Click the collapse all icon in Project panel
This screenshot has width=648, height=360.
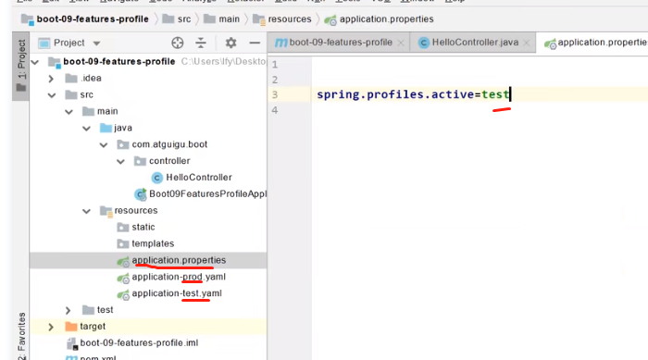click(201, 43)
